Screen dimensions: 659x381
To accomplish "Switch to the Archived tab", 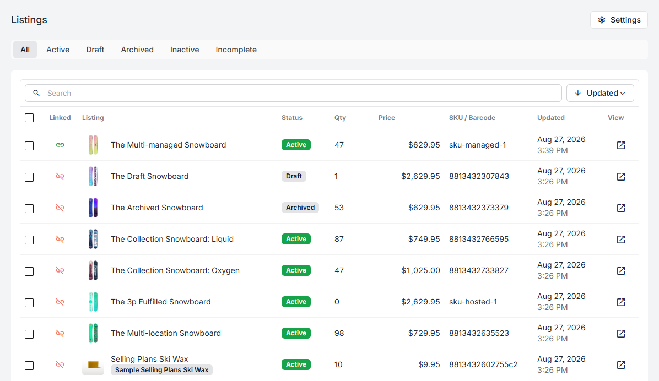I will click(137, 50).
